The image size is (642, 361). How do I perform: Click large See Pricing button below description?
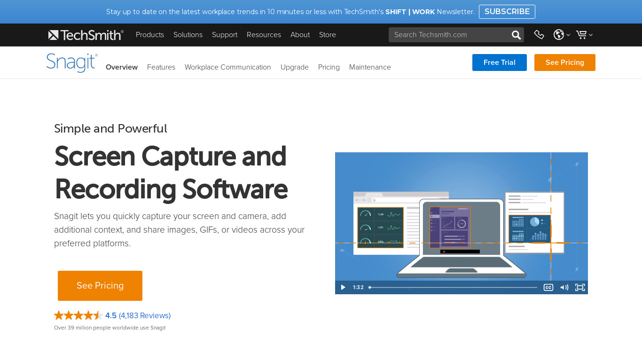pos(100,286)
